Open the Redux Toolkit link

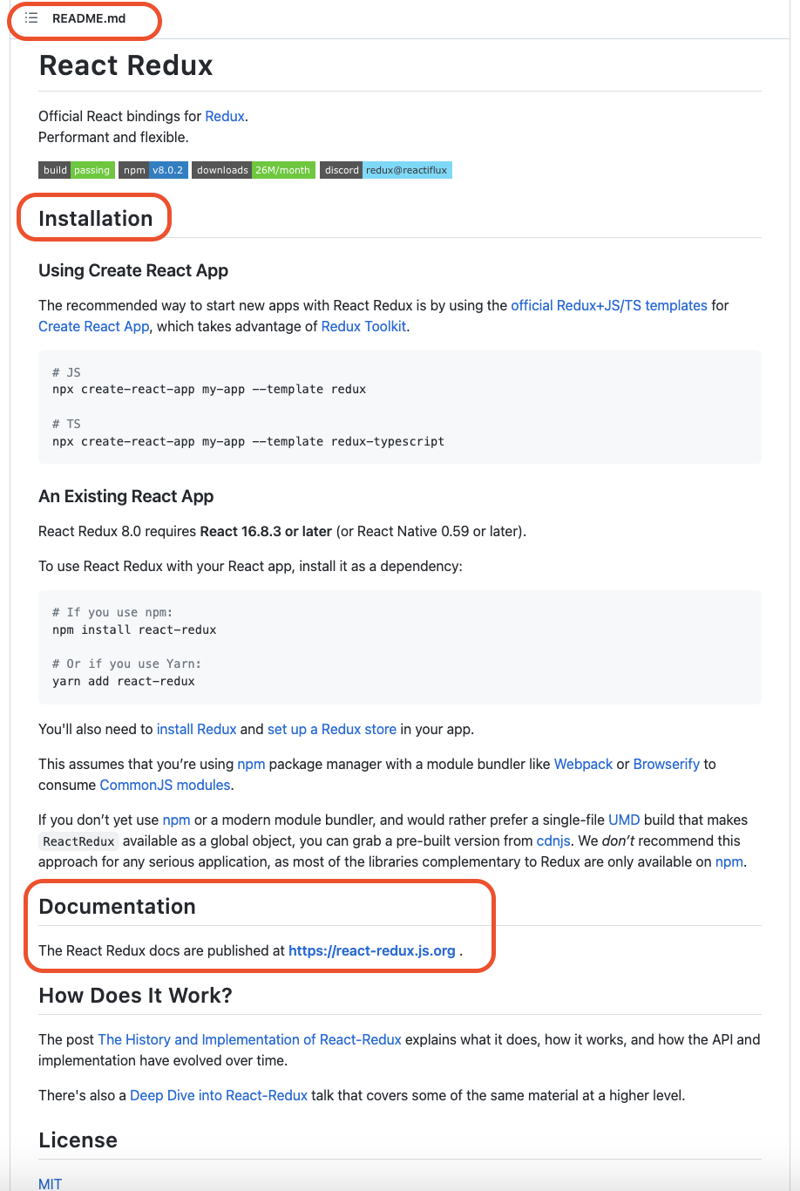(363, 326)
